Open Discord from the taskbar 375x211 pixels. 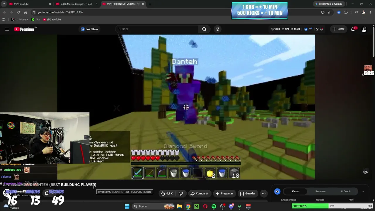(231, 206)
